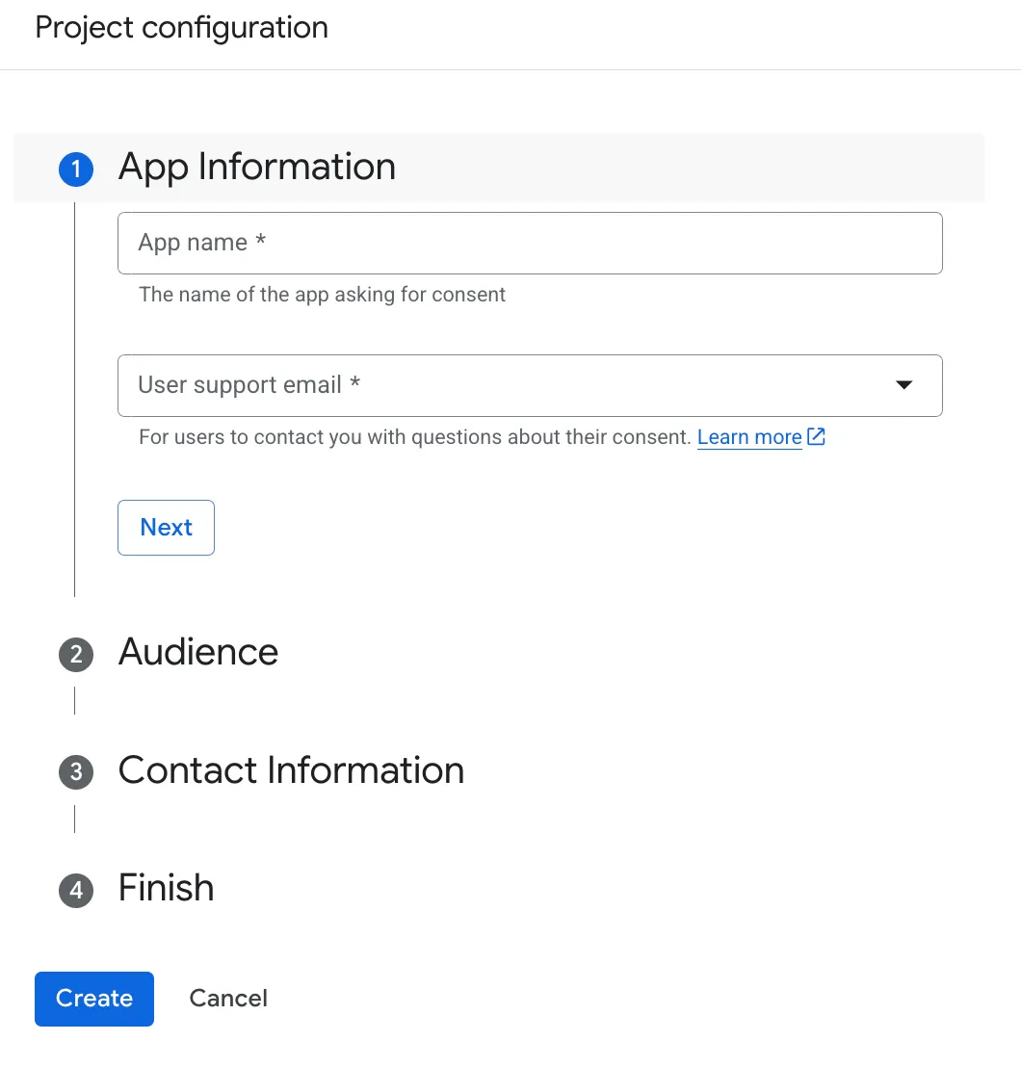
Task: Click the external link icon after Learn more
Action: click(816, 436)
